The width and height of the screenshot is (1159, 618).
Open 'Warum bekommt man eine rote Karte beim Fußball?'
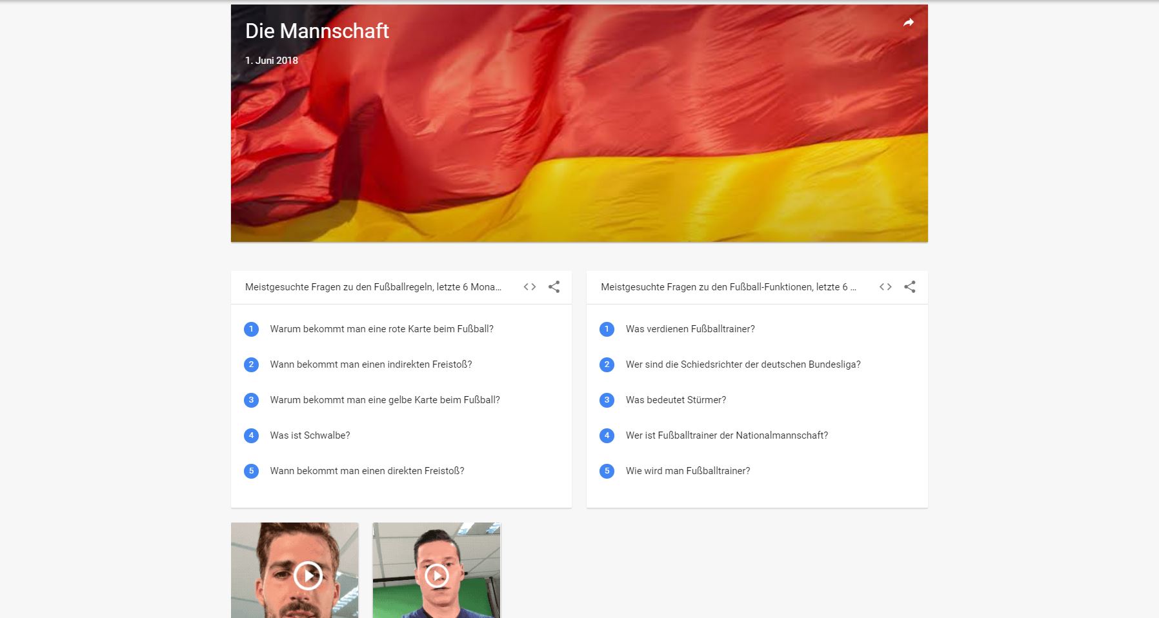click(x=381, y=329)
